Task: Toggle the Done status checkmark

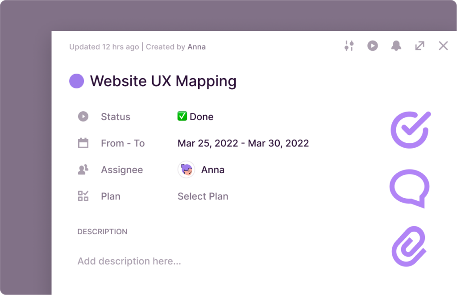Action: coord(181,116)
